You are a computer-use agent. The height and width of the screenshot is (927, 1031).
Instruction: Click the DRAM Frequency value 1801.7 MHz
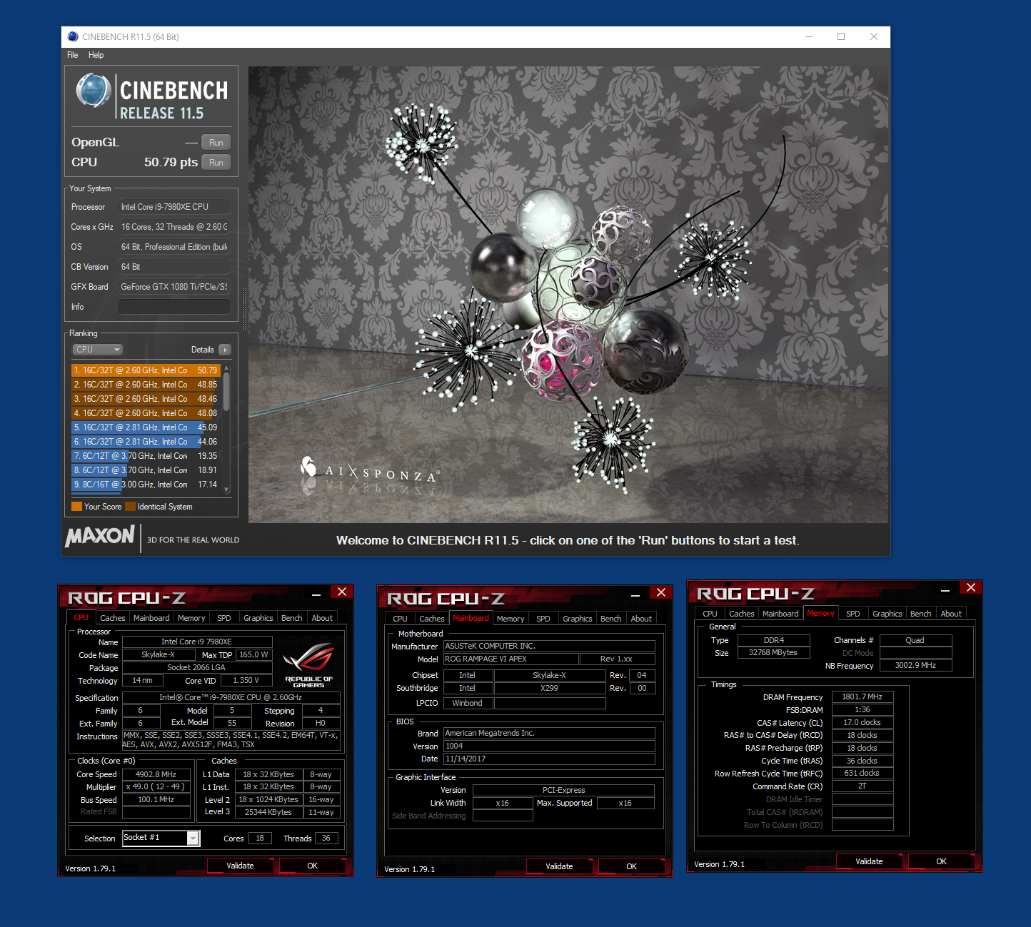(x=862, y=696)
